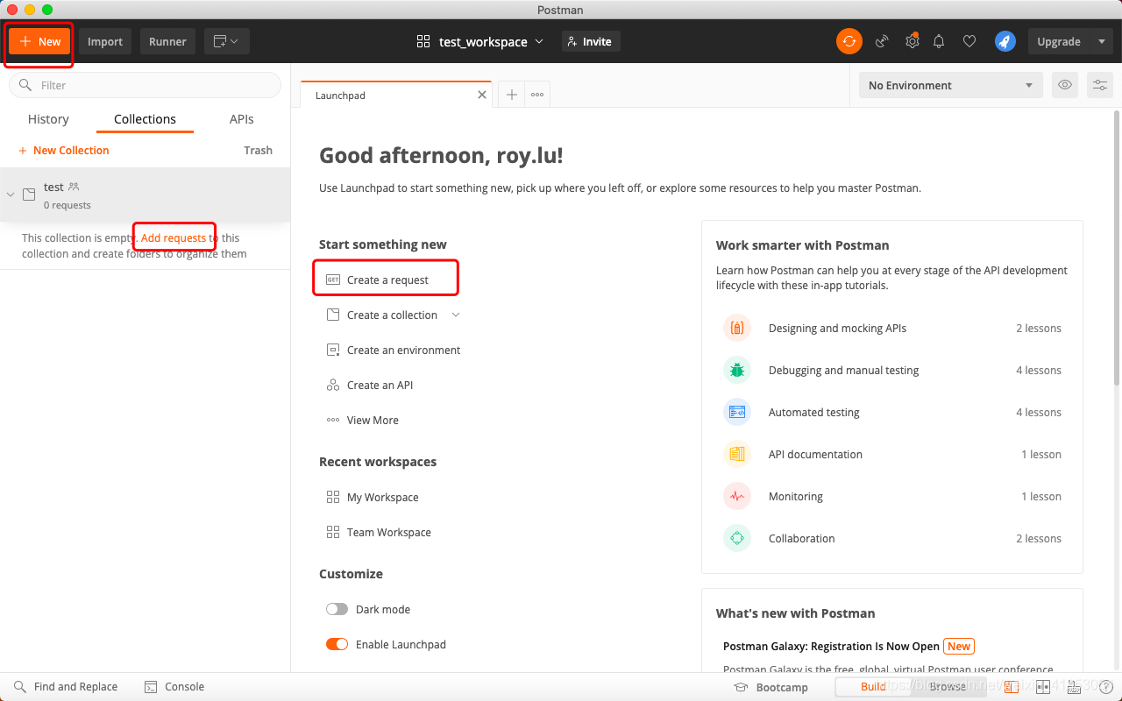Click the API documentation icon
This screenshot has height=701, width=1122.
737,454
